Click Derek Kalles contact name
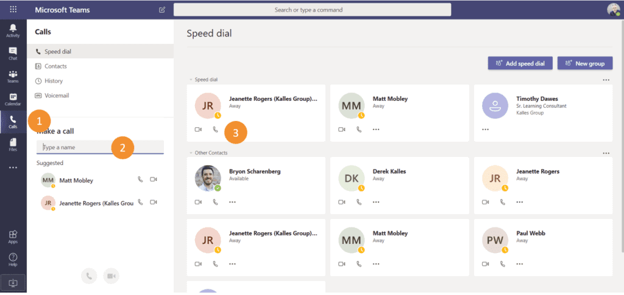 pos(389,172)
